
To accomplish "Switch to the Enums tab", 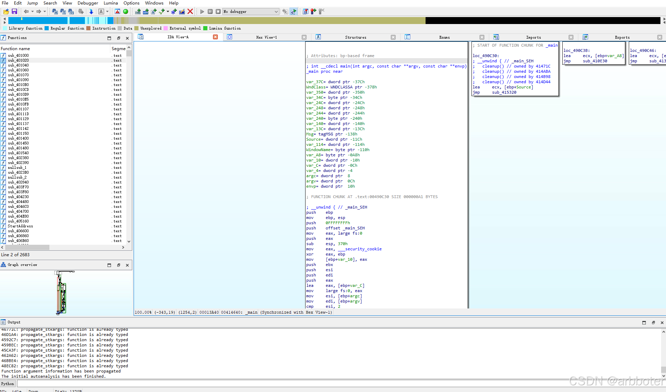I will point(444,37).
